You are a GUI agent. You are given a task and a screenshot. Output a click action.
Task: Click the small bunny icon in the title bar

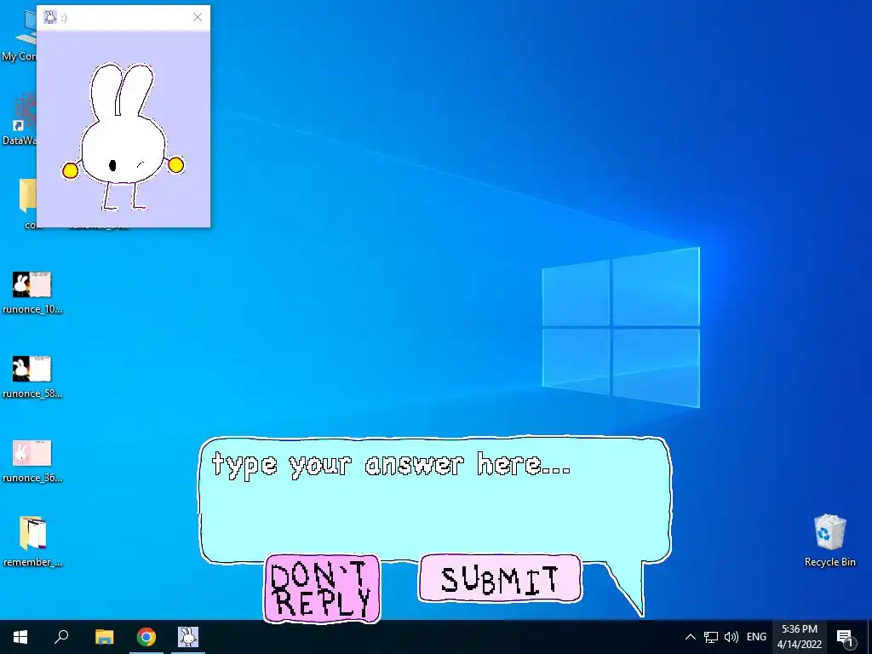[x=50, y=17]
